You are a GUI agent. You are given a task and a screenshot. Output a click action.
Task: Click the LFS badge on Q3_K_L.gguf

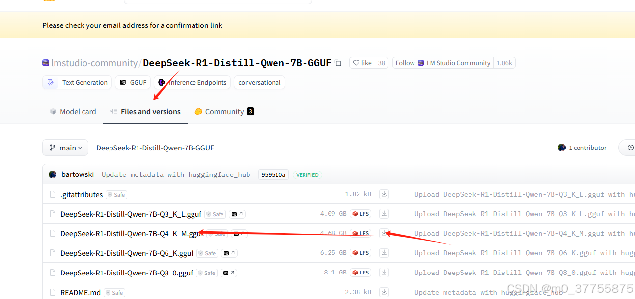pos(360,214)
